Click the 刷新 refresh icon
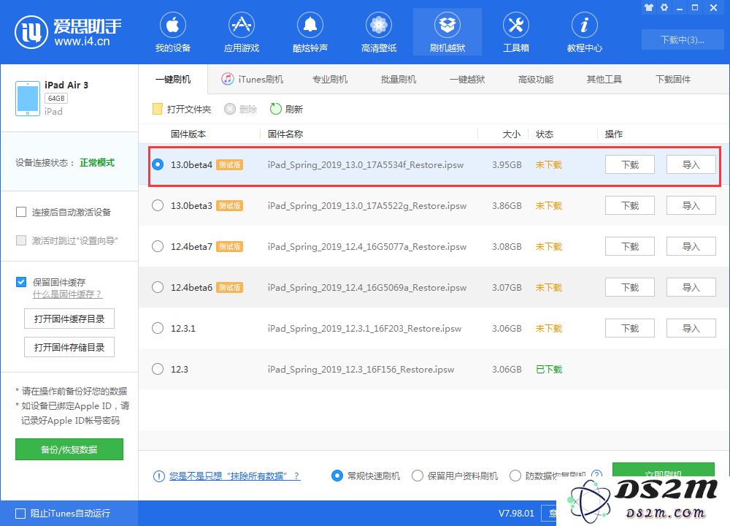Image resolution: width=730 pixels, height=526 pixels. (276, 109)
